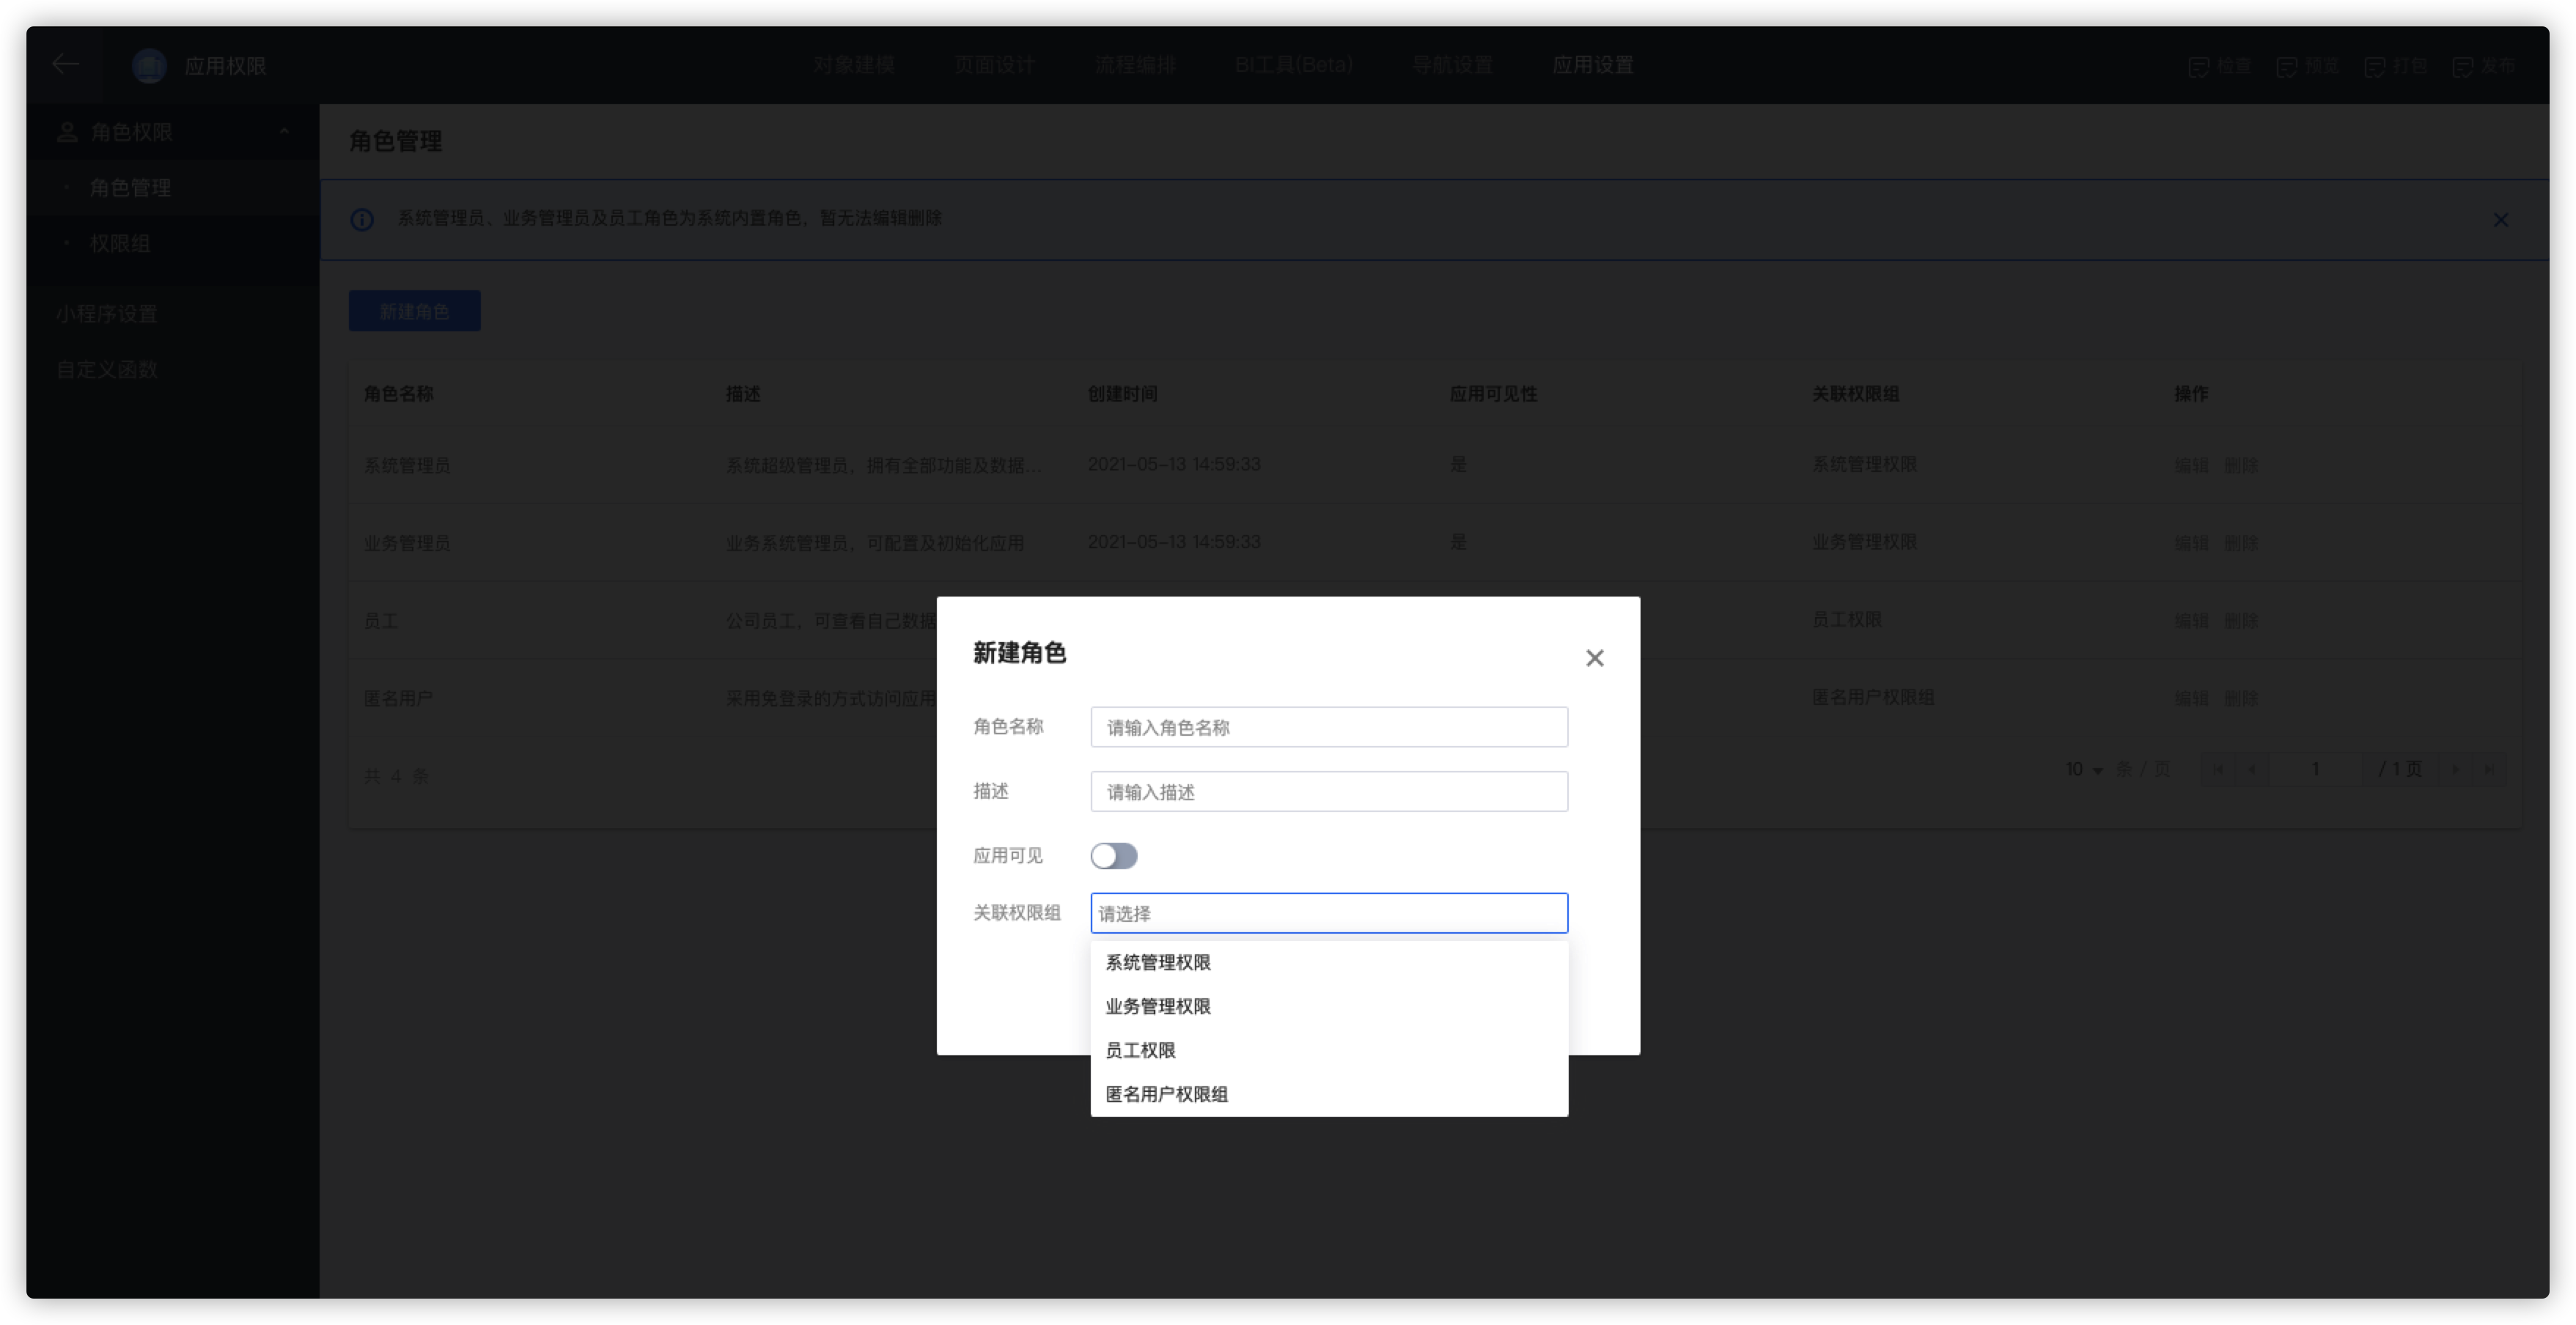Click the info icon in the notice banner

[362, 219]
